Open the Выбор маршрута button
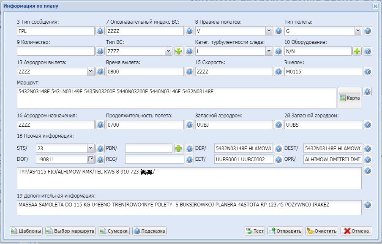 pos(71,231)
